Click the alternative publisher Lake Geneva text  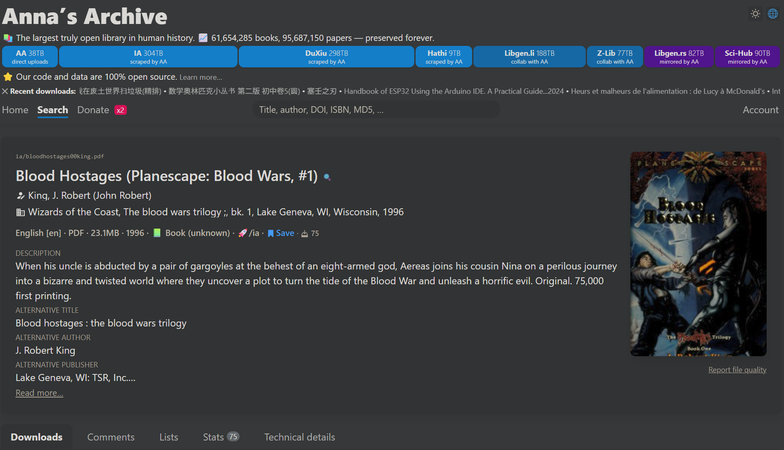pyautogui.click(x=76, y=378)
